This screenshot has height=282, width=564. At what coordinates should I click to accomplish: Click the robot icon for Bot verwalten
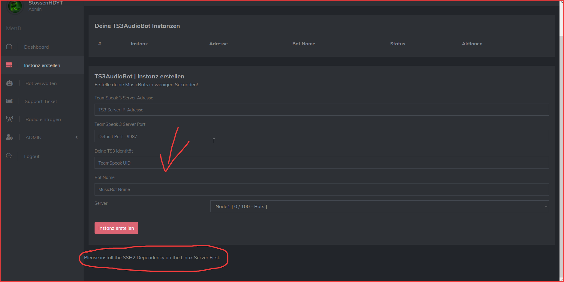(10, 83)
